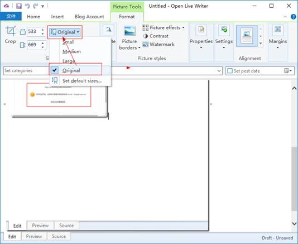Increase the height value with up arrow
Viewport: 298px width, 244px height.
point(43,43)
